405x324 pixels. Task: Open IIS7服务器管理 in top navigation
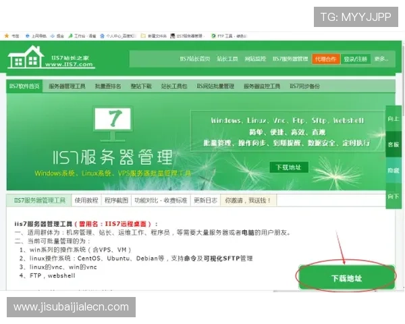290,59
